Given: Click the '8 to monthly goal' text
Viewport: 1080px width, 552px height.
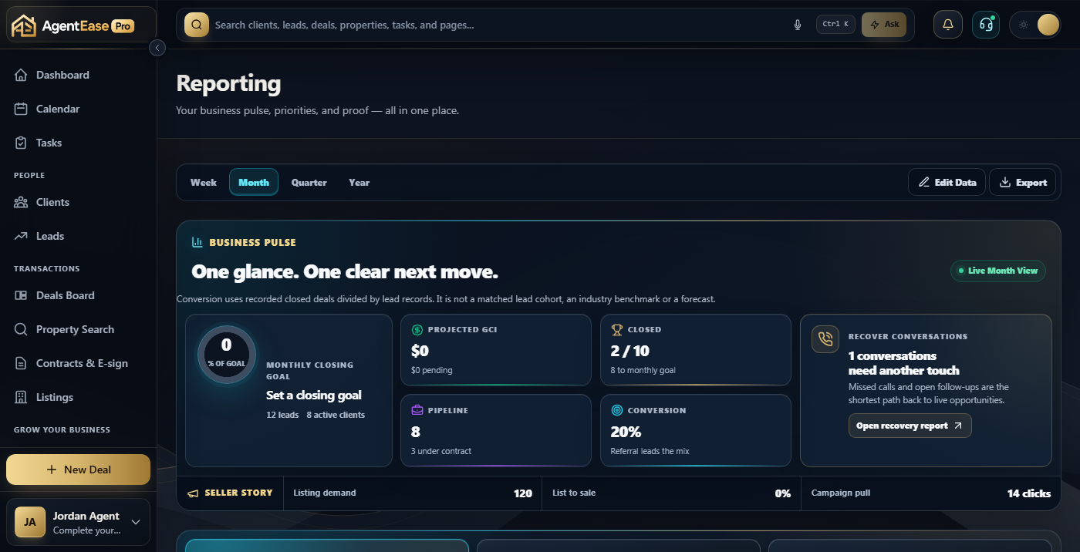Looking at the screenshot, I should coord(643,370).
